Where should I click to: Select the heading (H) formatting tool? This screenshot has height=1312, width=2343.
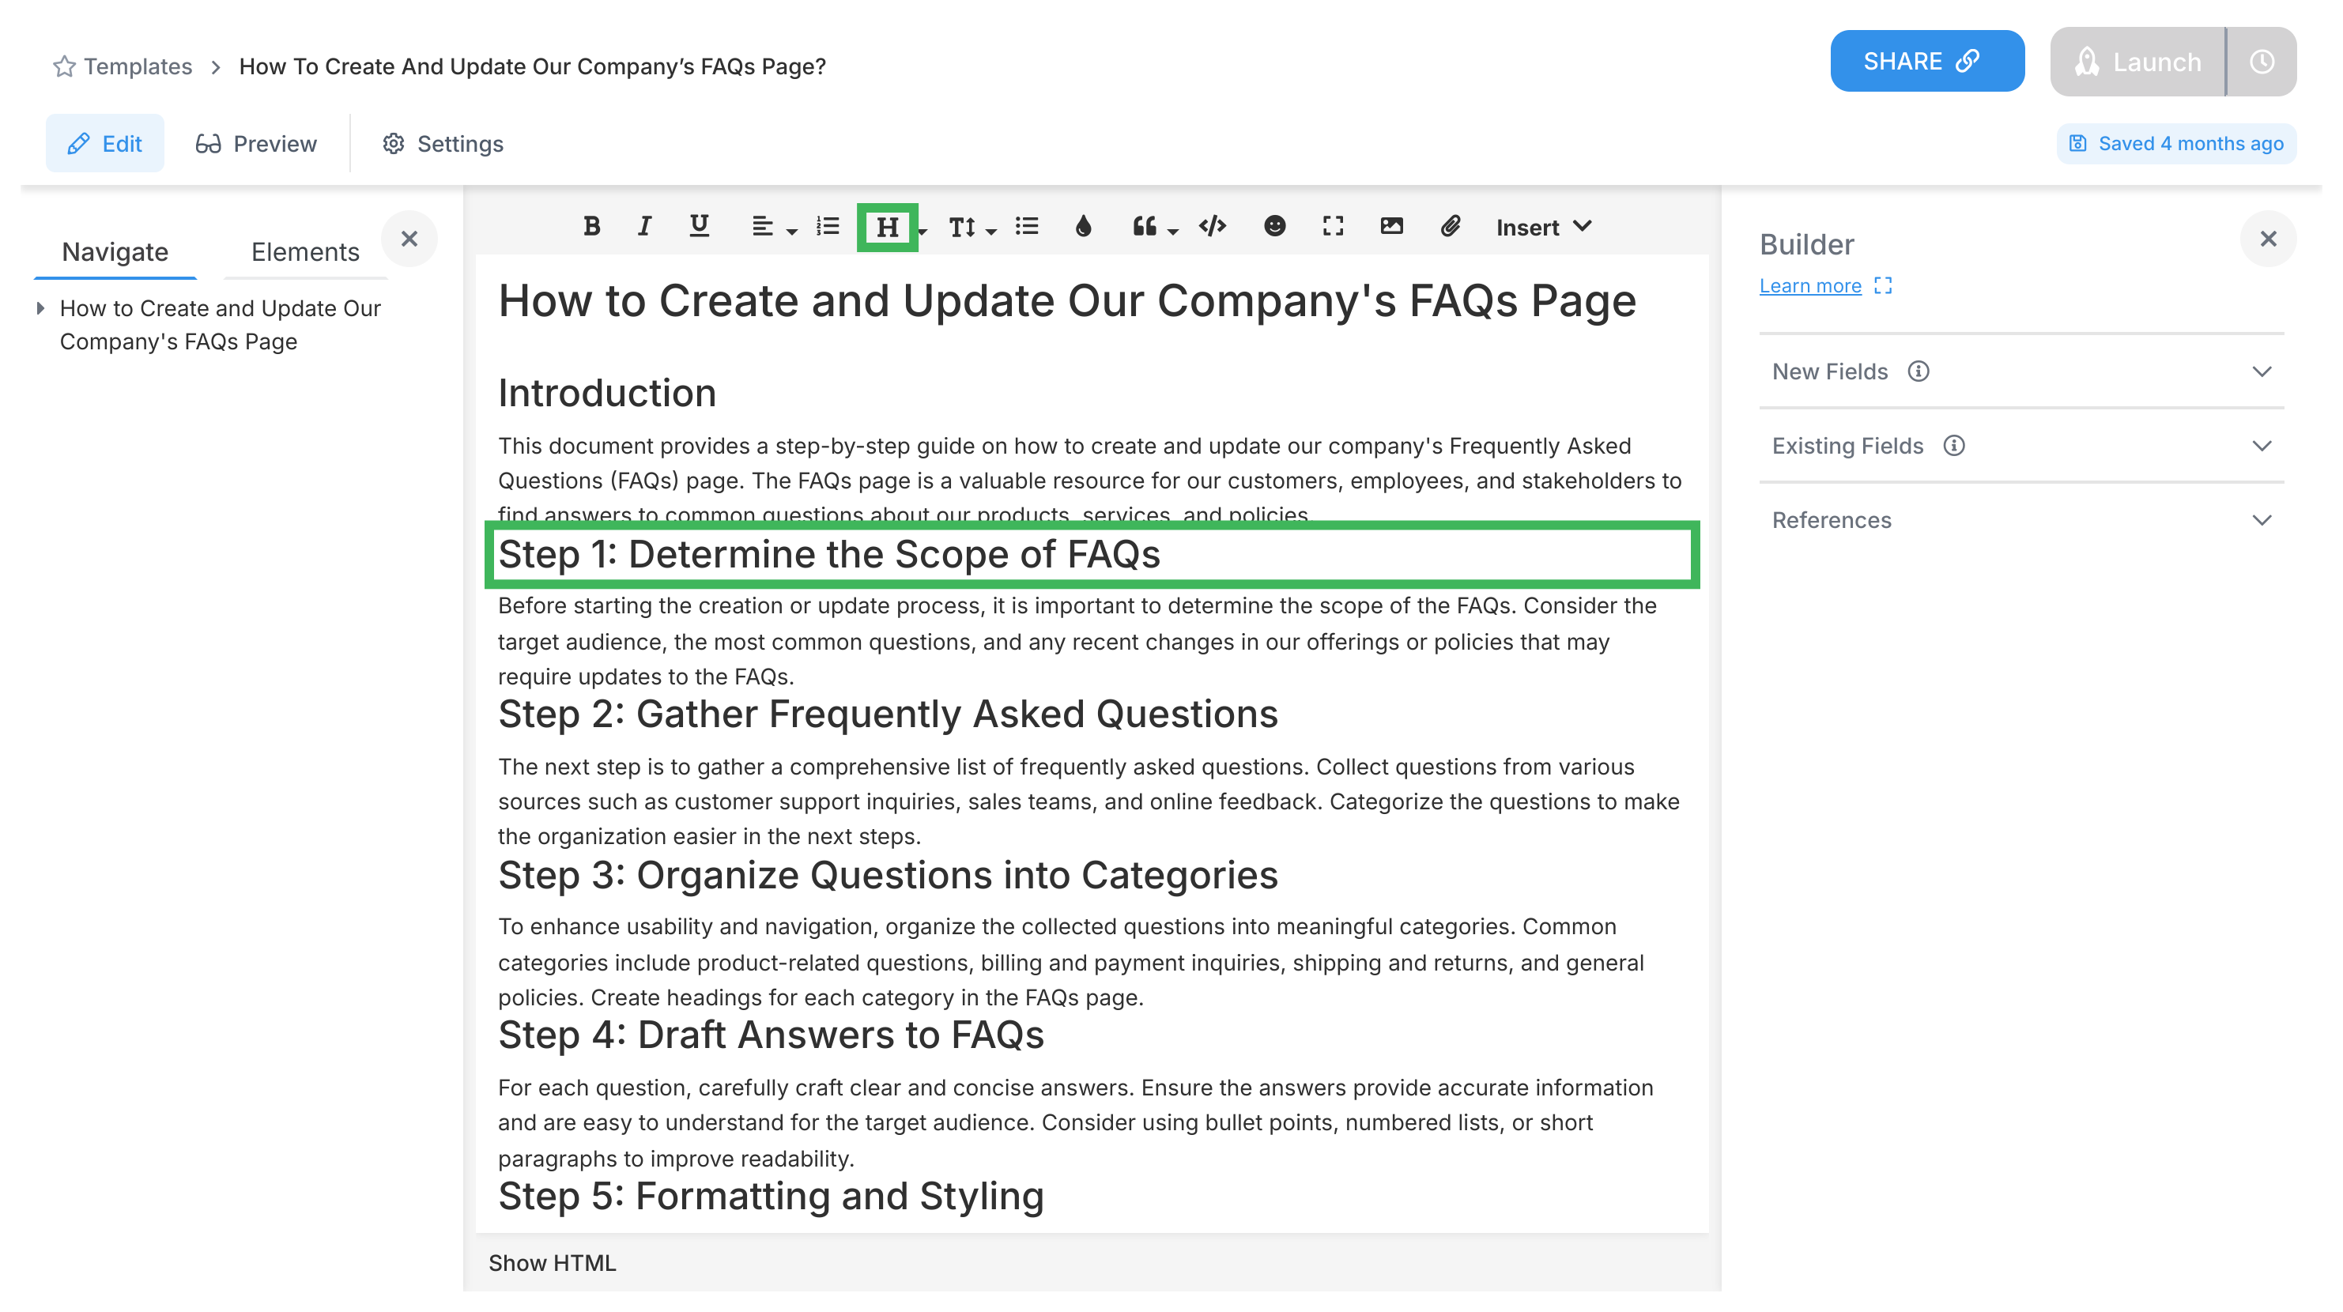pyautogui.click(x=887, y=228)
